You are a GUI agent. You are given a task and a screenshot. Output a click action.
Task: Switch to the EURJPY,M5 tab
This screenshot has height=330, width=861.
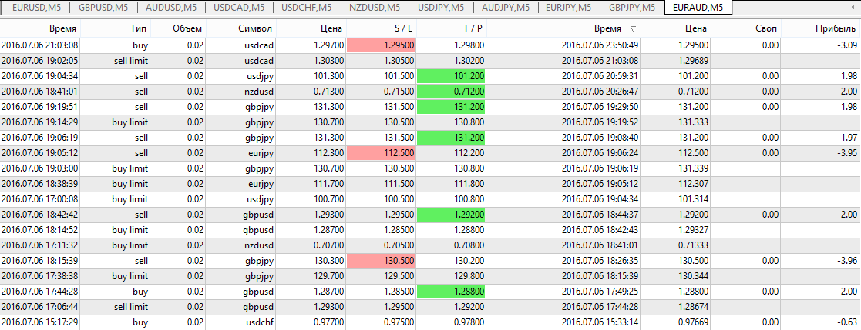point(569,8)
